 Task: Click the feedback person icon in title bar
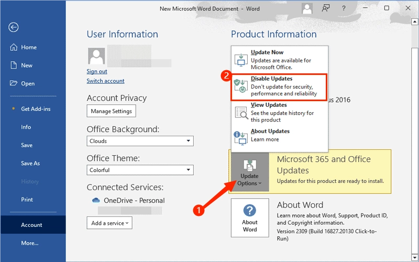(325, 8)
